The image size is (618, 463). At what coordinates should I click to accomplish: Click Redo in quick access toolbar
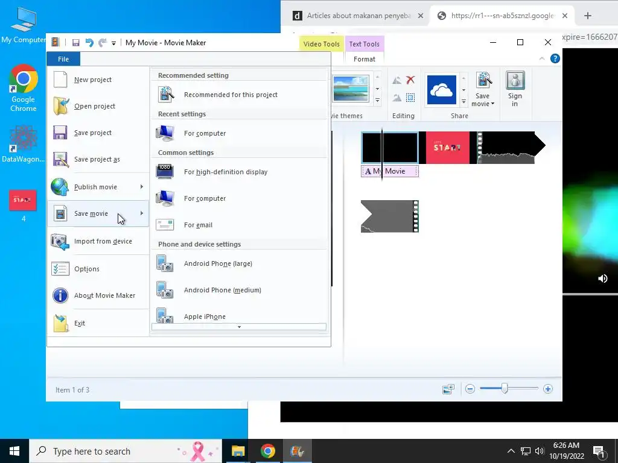click(103, 43)
